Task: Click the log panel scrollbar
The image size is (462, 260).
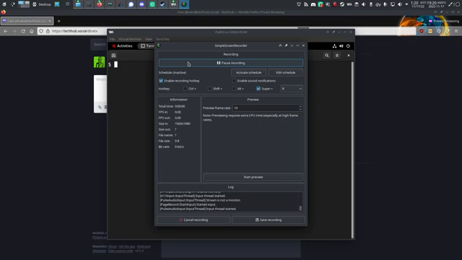Action: click(x=300, y=208)
